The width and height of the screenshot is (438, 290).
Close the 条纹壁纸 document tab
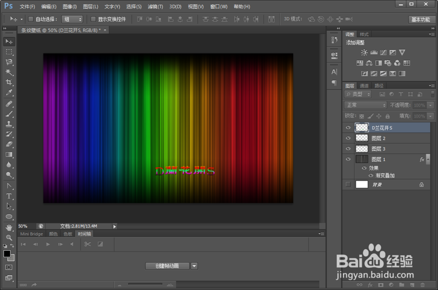pos(105,30)
